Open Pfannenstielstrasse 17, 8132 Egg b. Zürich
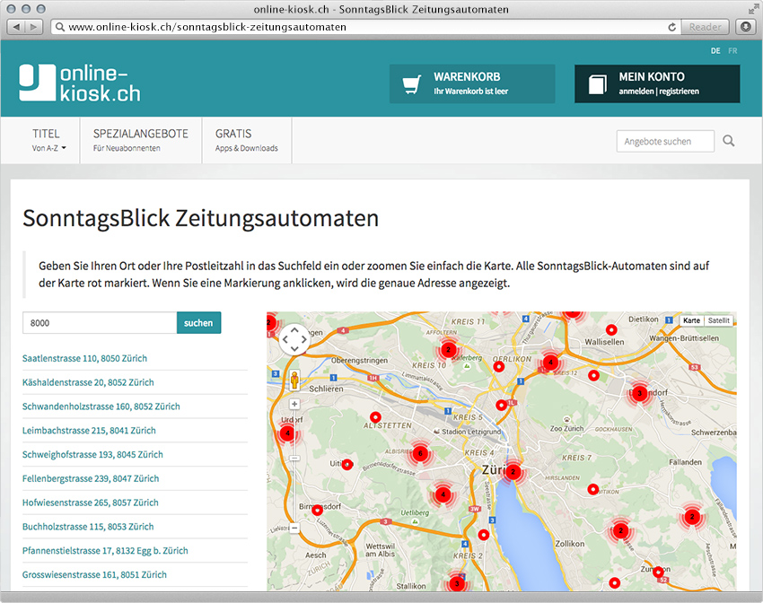This screenshot has height=603, width=763. pos(105,551)
